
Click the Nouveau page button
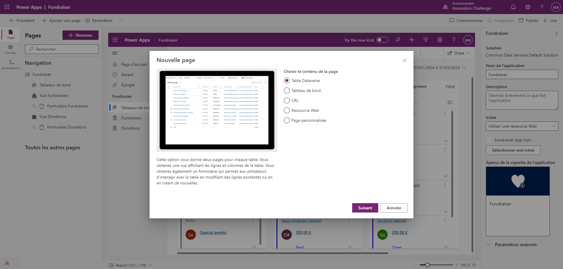80,35
